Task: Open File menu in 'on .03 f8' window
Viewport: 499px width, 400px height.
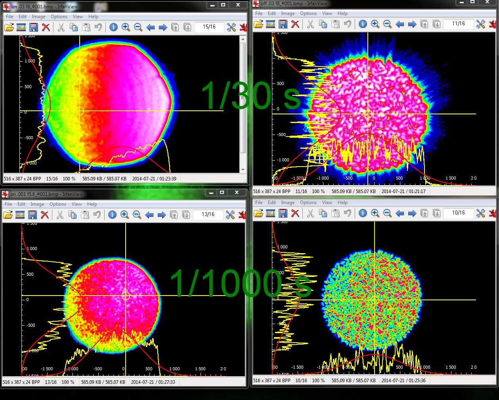Action: coord(10,17)
